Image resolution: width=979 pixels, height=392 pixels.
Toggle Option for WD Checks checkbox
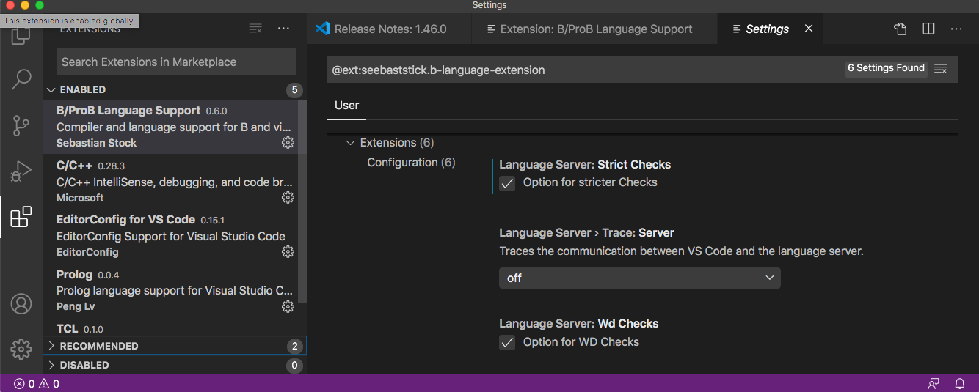point(507,342)
